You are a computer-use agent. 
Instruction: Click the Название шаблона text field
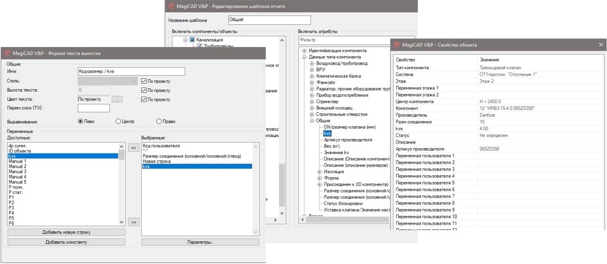(269, 20)
